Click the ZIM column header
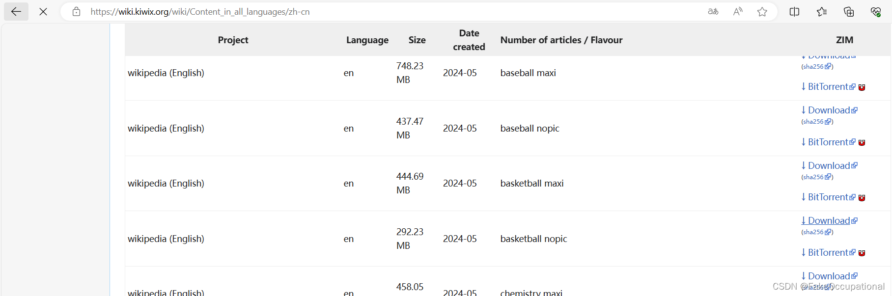 [x=844, y=40]
